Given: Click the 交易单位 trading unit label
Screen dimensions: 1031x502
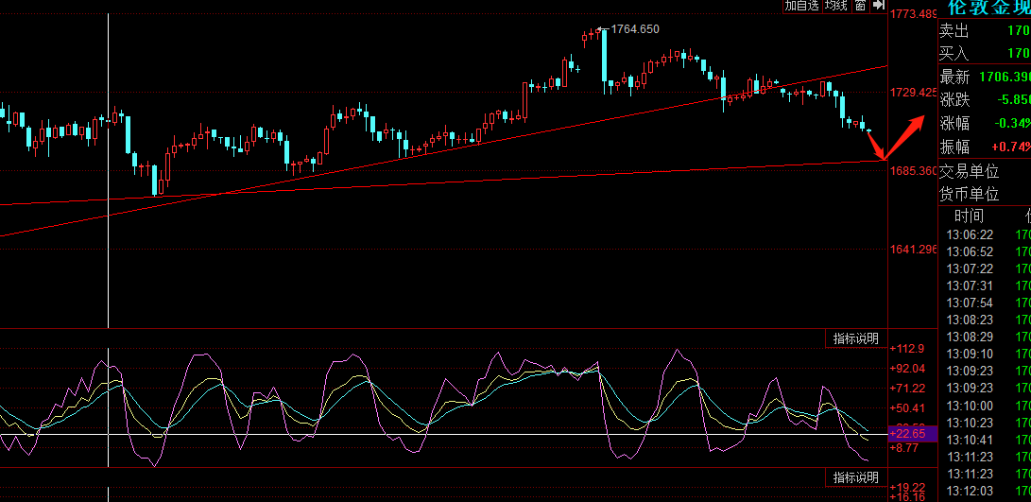Looking at the screenshot, I should click(x=970, y=171).
